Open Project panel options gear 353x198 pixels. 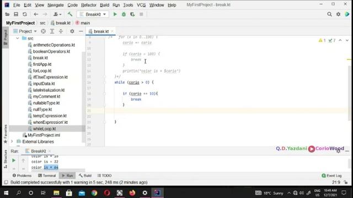pyautogui.click(x=72, y=31)
